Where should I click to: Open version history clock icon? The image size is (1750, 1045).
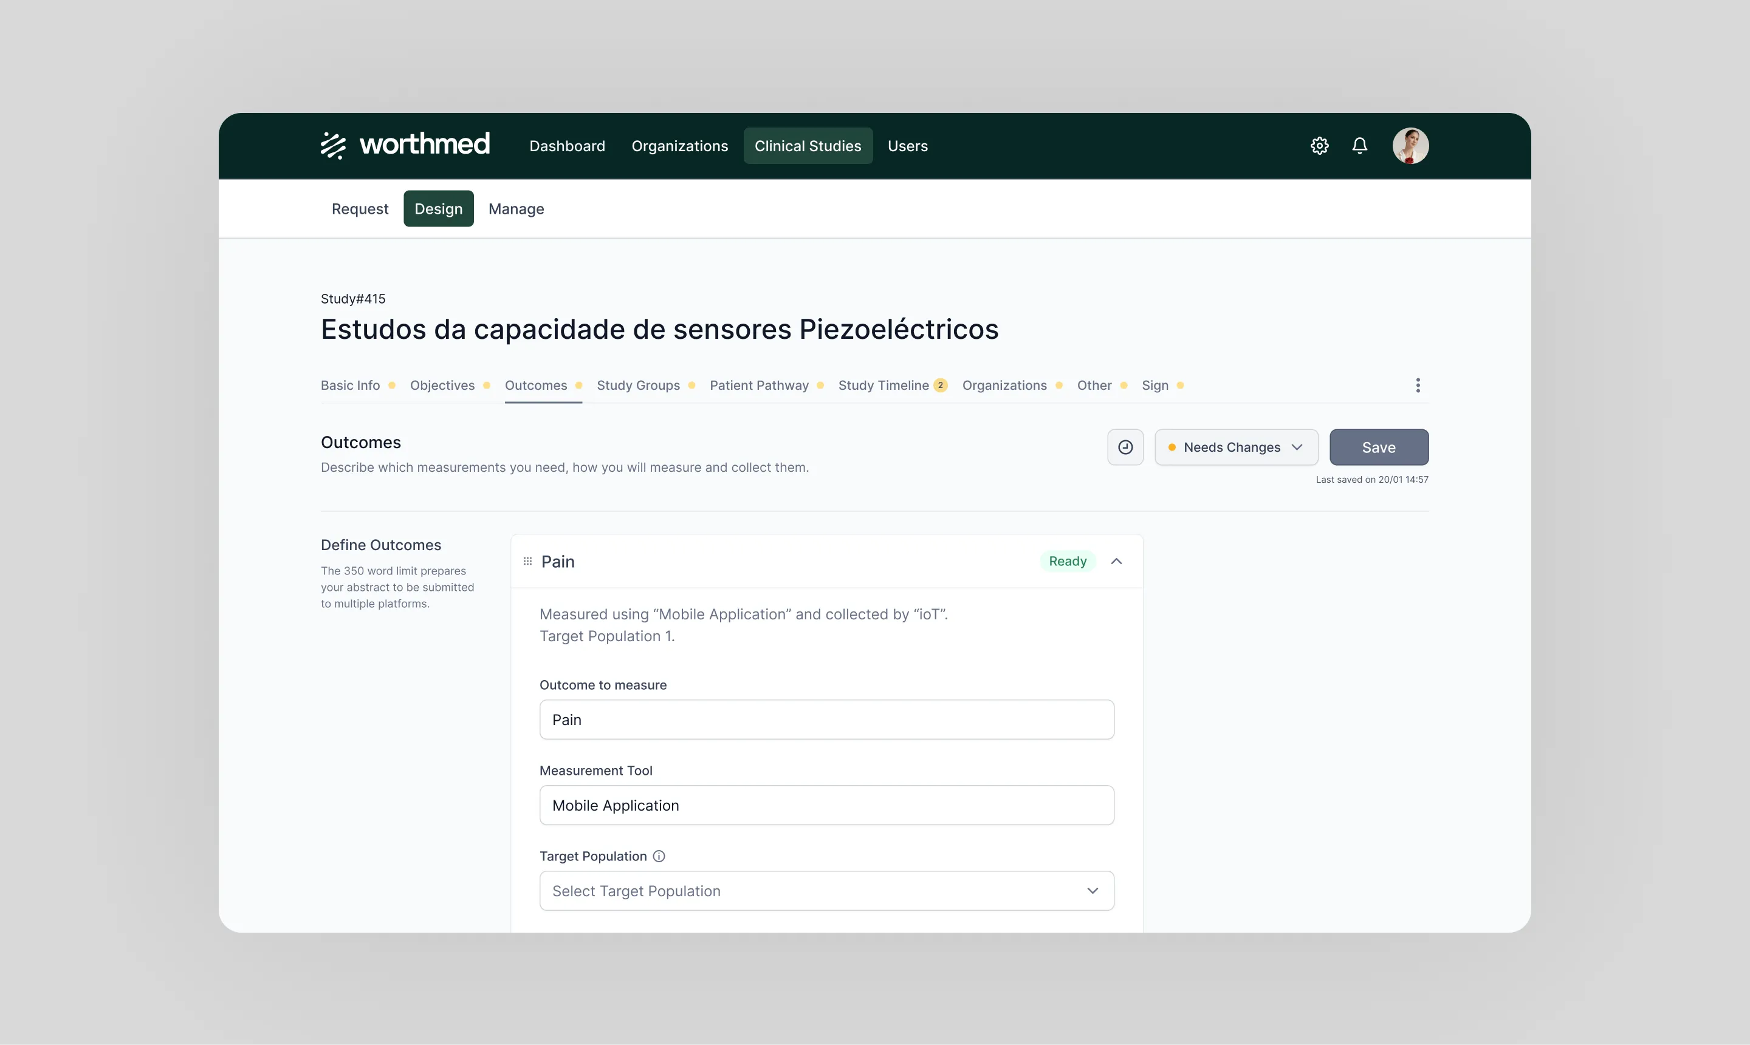[x=1125, y=447]
